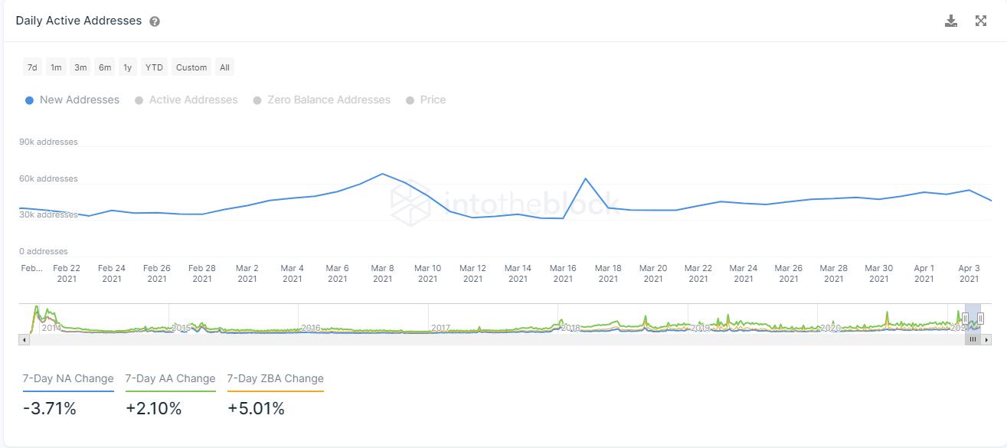Select the 7-Day NA Change tab

tap(68, 378)
